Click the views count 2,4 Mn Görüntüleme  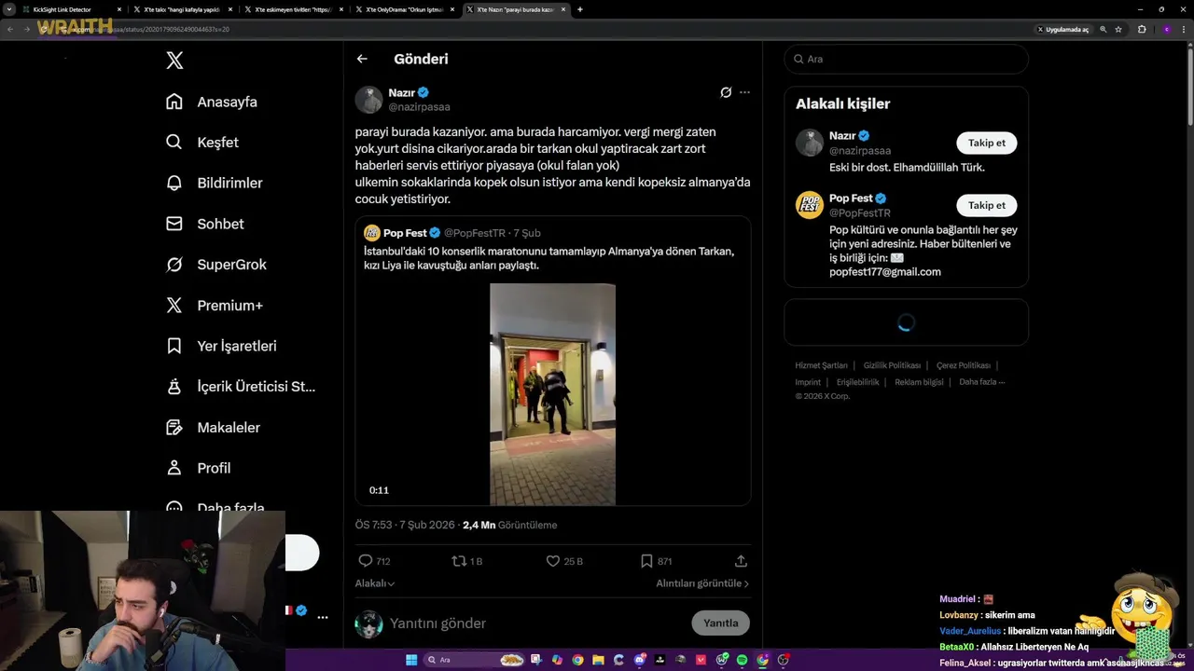pyautogui.click(x=509, y=525)
